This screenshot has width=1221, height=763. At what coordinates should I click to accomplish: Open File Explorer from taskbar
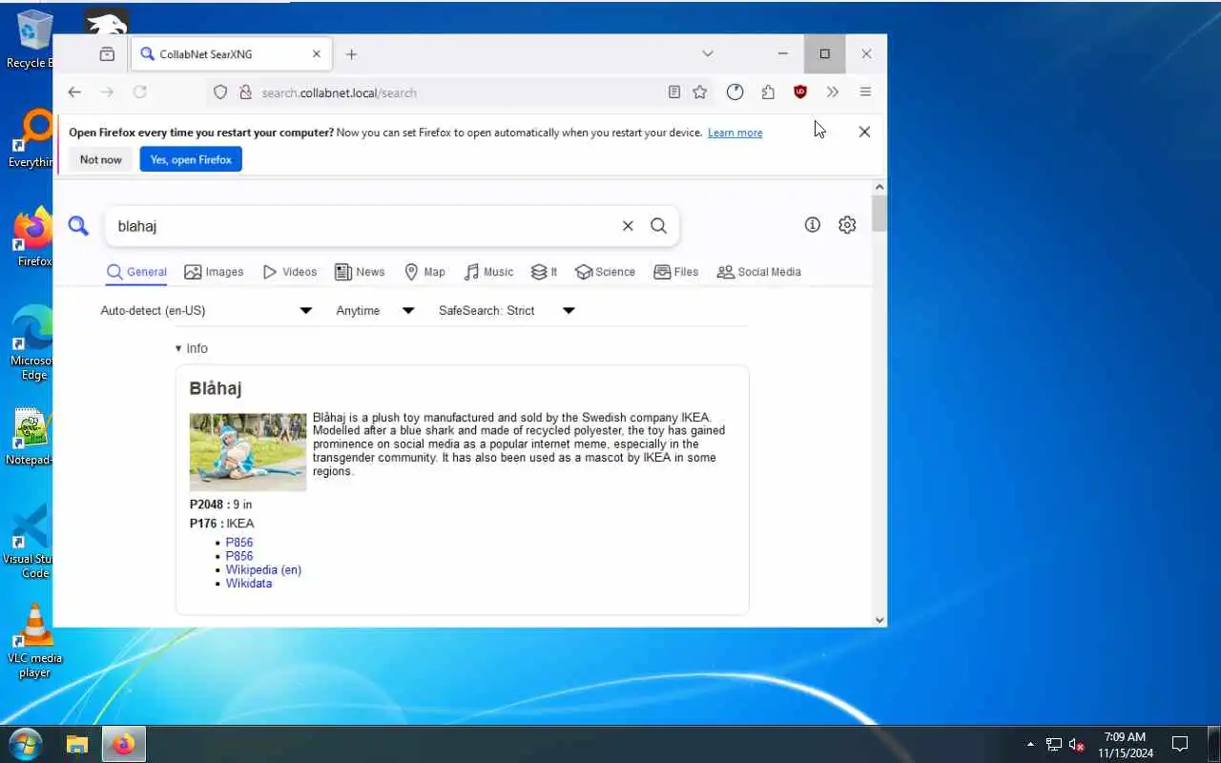point(77,744)
